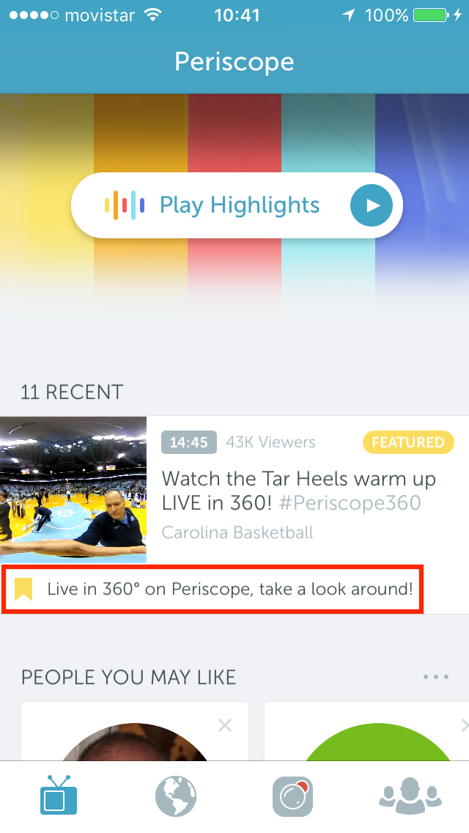Click the Play Highlights pill button

click(237, 205)
